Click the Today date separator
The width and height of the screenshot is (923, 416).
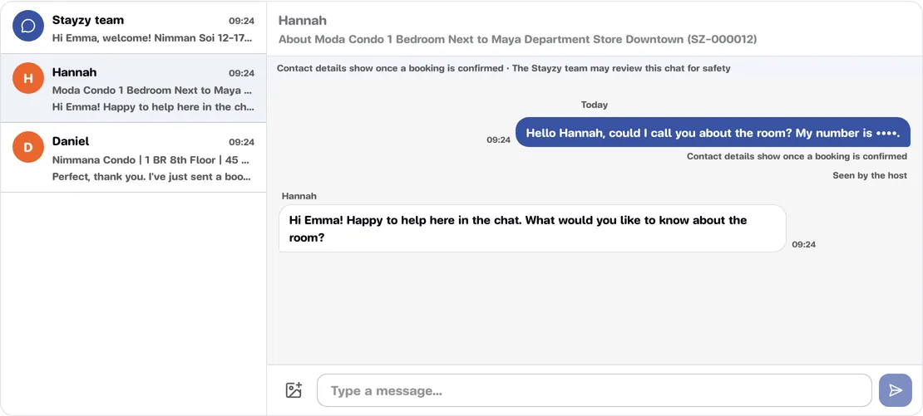click(x=595, y=105)
